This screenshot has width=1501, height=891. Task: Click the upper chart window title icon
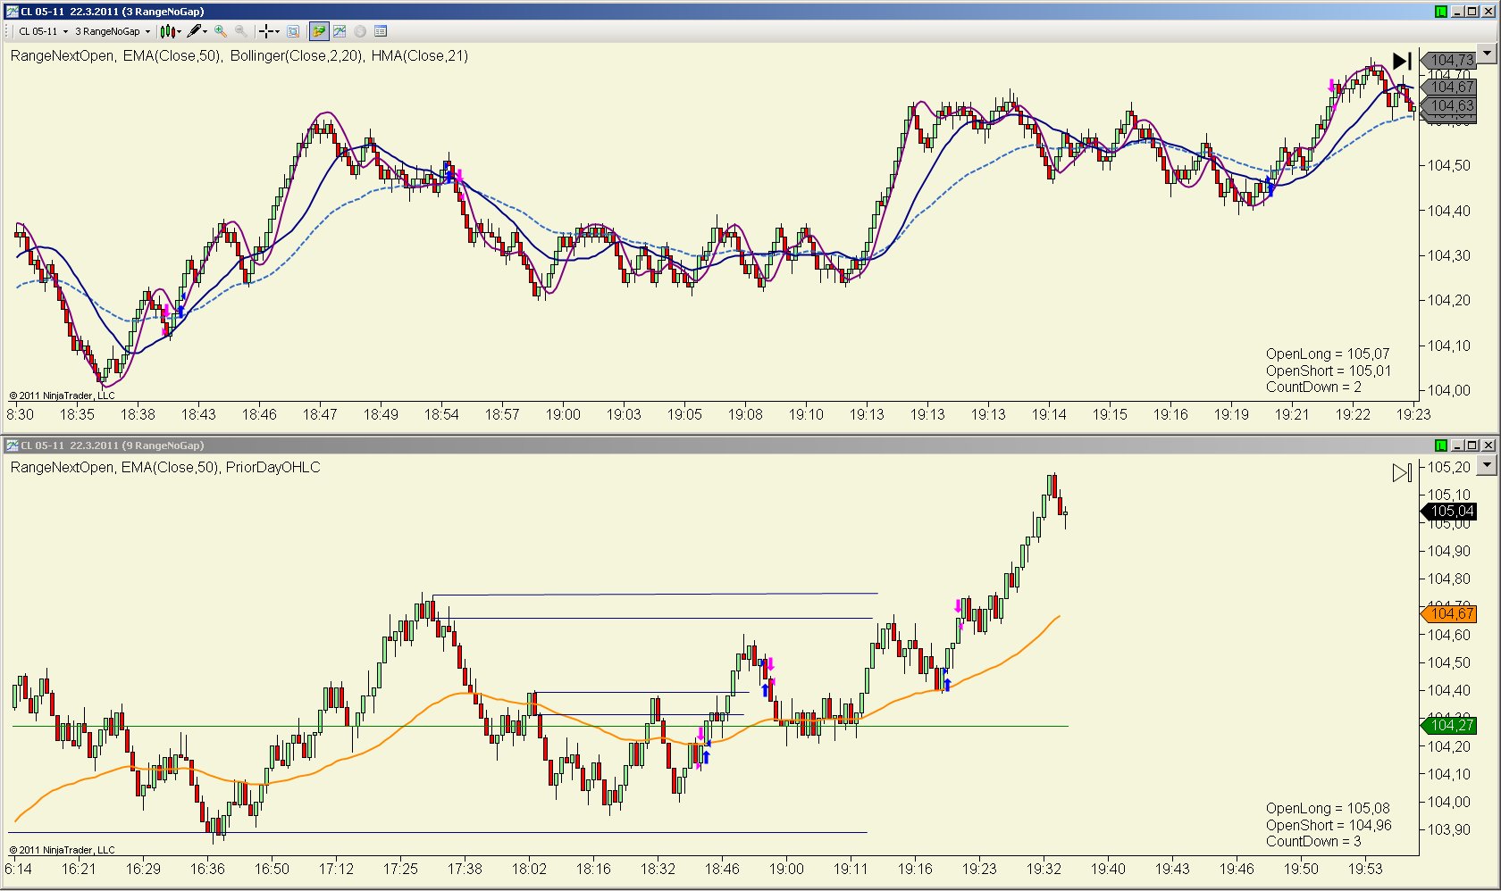pyautogui.click(x=13, y=12)
